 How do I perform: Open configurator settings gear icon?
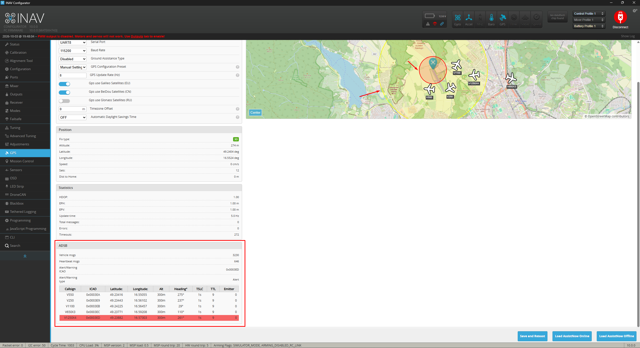[x=635, y=11]
